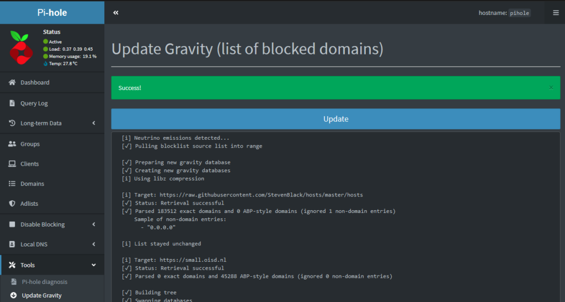Click the Groups people icon
The image size is (565, 302).
coord(12,144)
